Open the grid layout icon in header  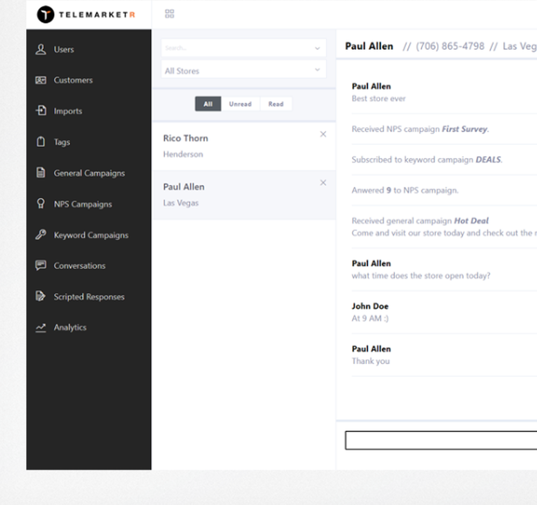170,14
